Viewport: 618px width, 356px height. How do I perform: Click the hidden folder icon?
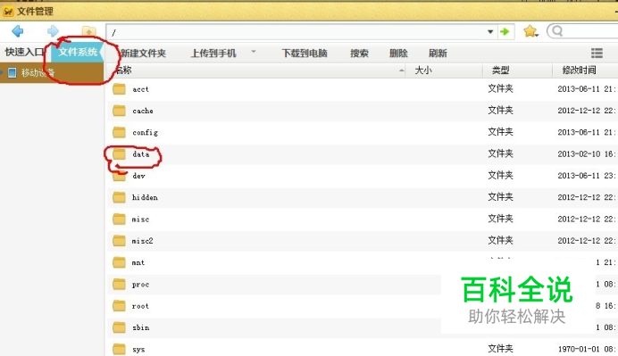click(x=119, y=197)
